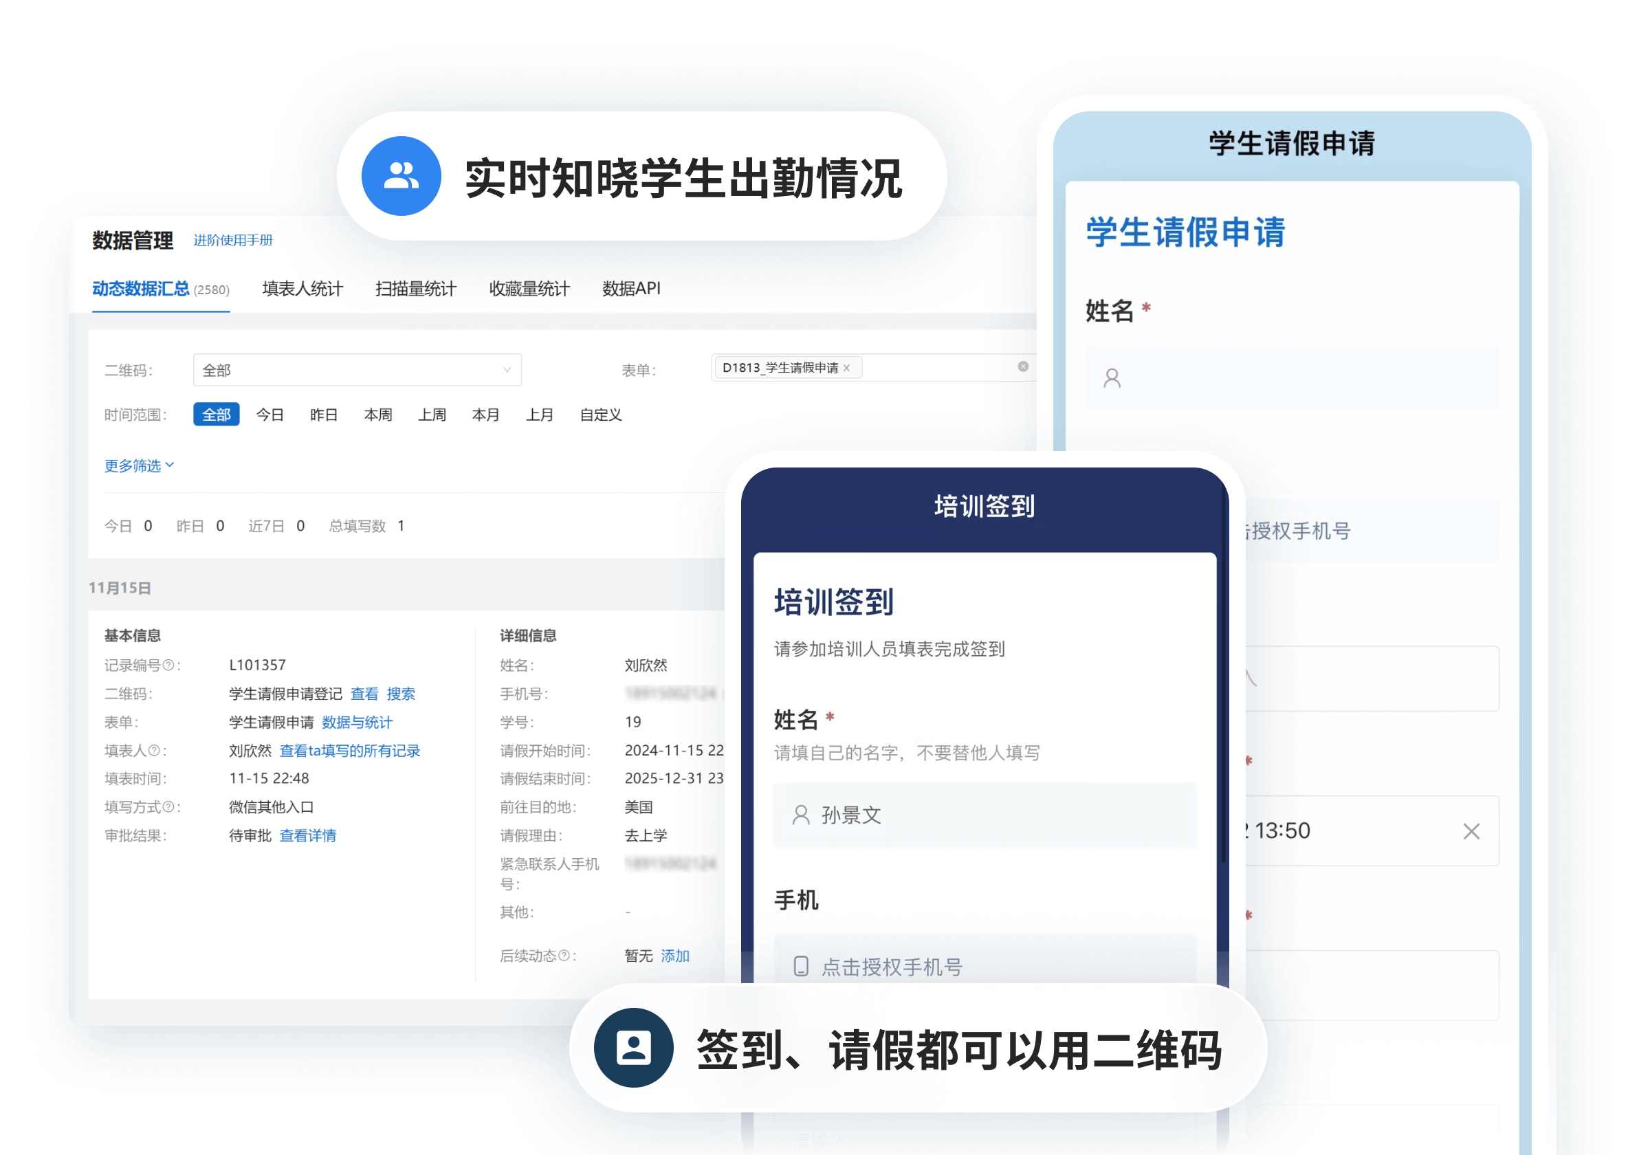1650x1155 pixels.
Task: Click 刘欣然 name in 详细信息
Action: click(646, 665)
